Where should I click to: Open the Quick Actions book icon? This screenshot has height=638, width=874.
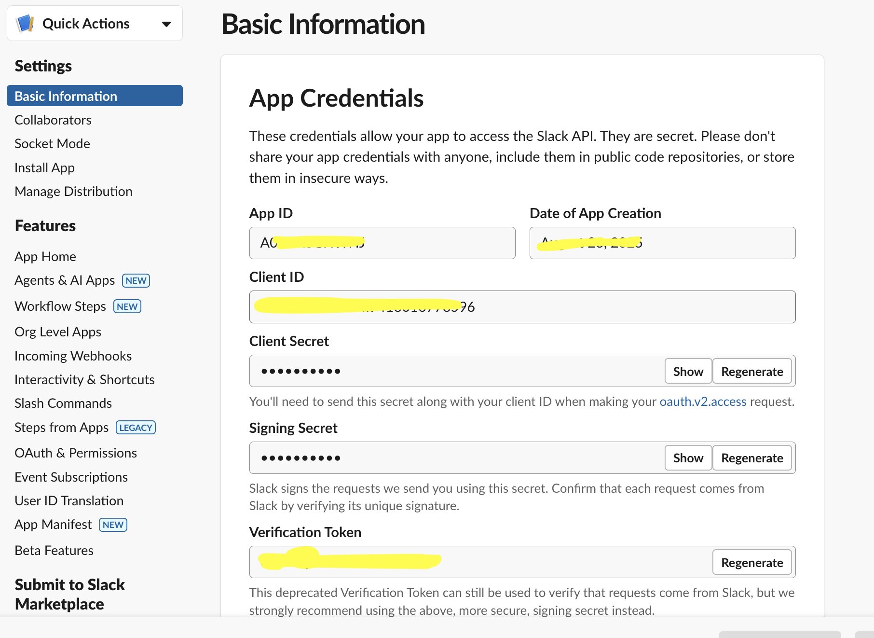[24, 23]
